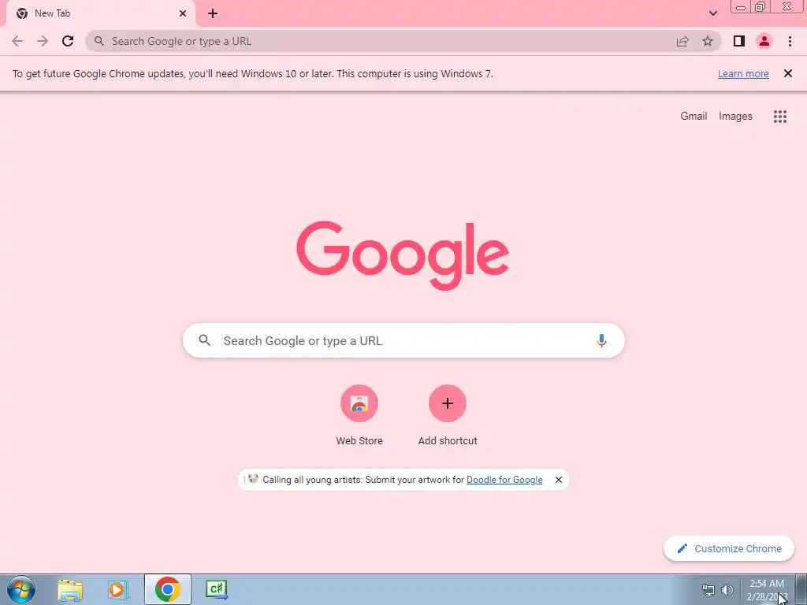Screen dimensions: 807x605
Task: Close the Windows 7 update infobar
Action: 788,73
